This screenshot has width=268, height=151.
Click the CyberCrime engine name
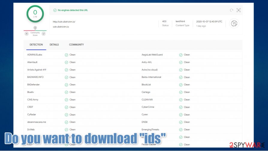(x=148, y=107)
